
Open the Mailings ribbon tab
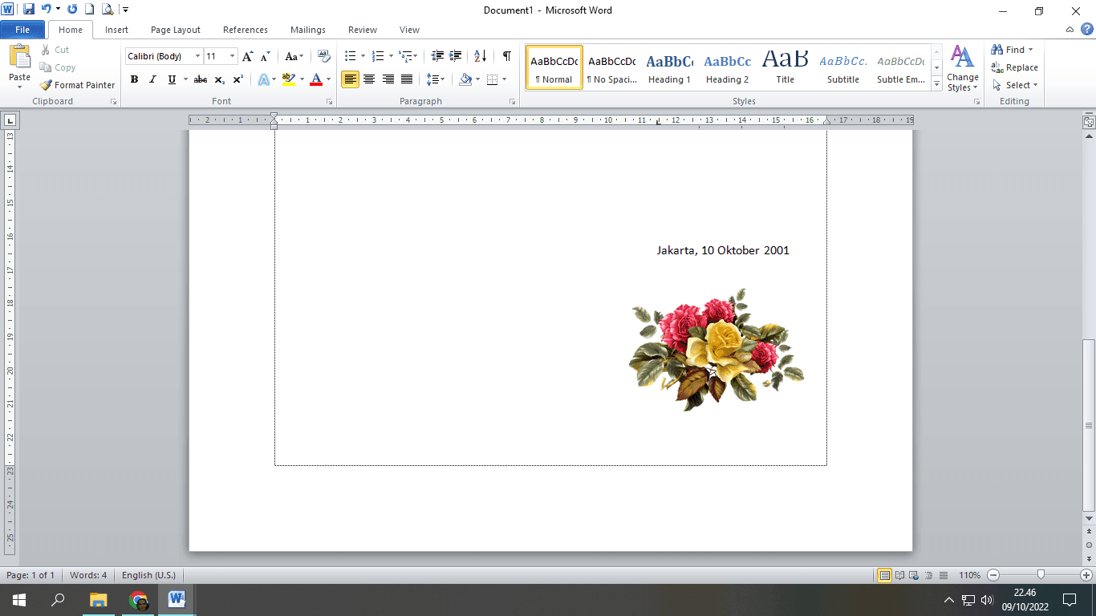pyautogui.click(x=308, y=30)
